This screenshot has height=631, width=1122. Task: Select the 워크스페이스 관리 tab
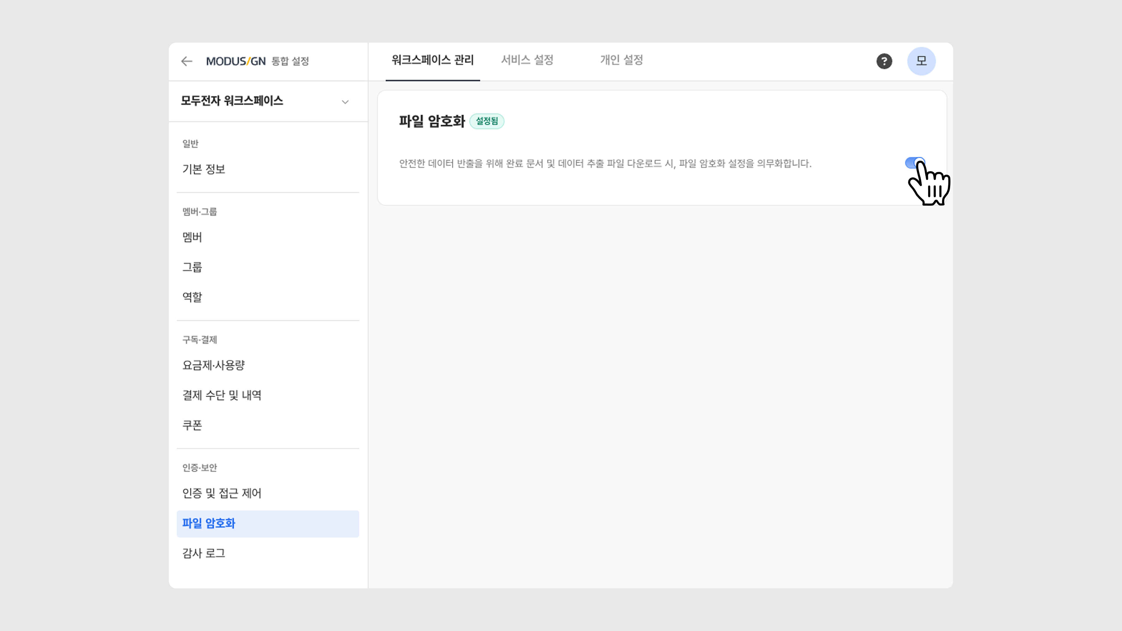click(x=432, y=60)
